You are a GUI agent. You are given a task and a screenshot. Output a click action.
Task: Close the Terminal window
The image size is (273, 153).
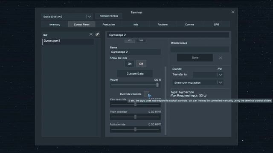(233, 12)
